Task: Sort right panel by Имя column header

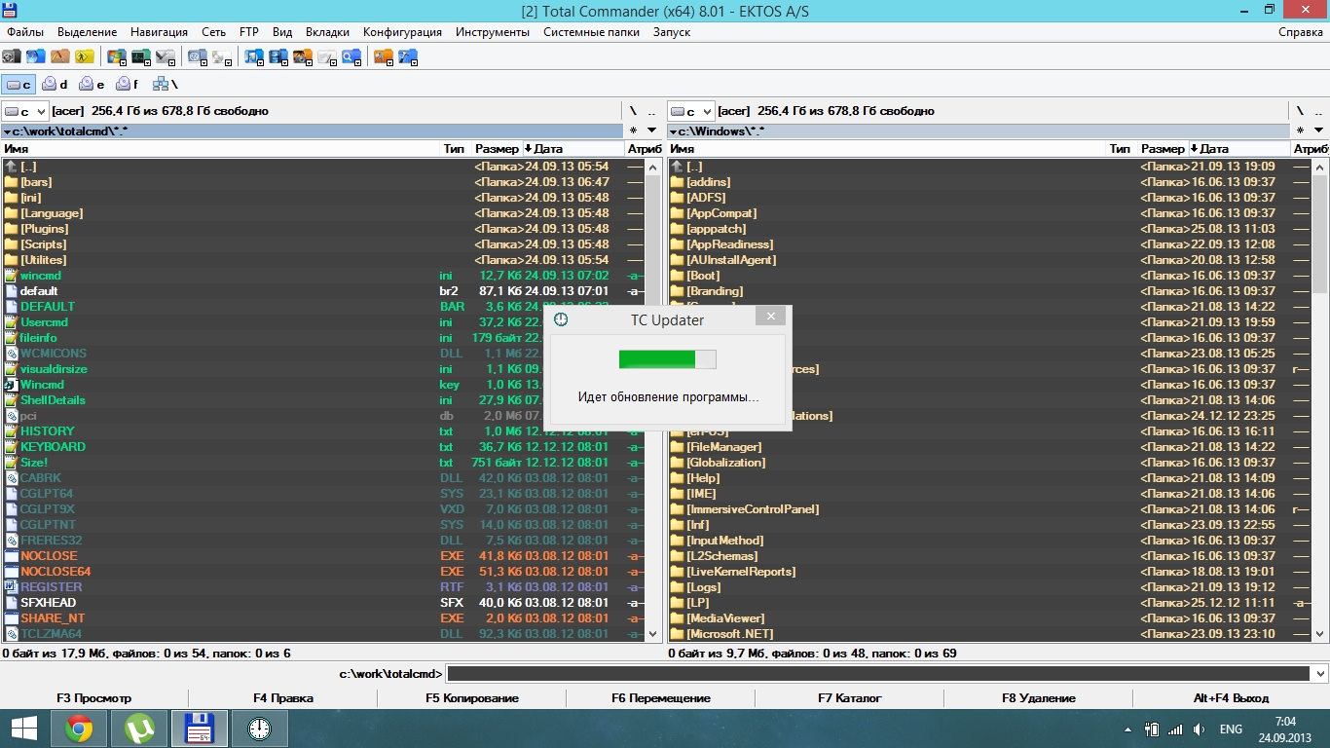Action: 887,149
